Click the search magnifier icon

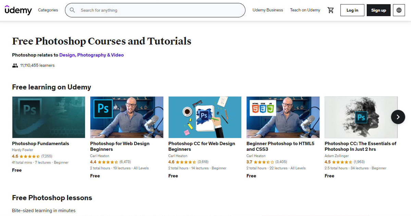[72, 10]
